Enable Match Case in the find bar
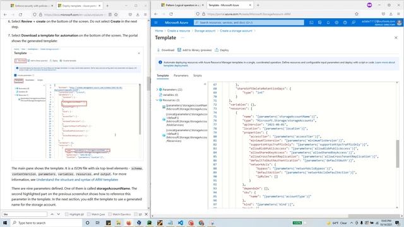This screenshot has height=227, width=404. (96, 214)
